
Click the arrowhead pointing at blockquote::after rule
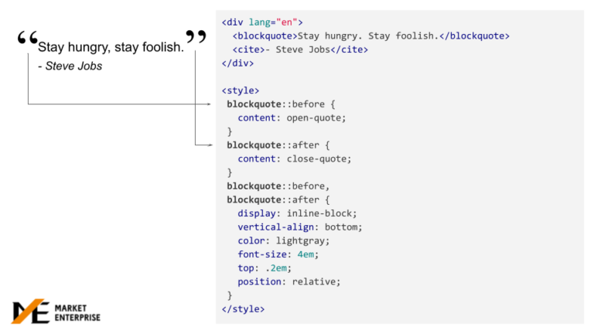click(208, 145)
